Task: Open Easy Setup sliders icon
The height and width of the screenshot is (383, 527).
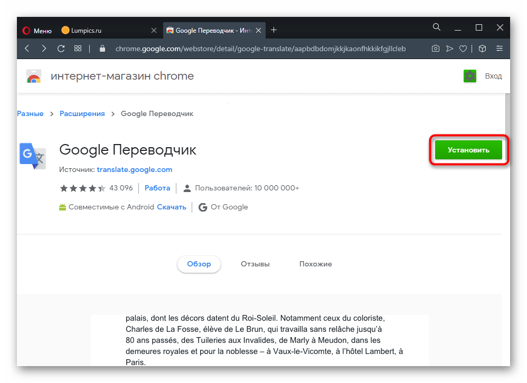Action: (500, 49)
